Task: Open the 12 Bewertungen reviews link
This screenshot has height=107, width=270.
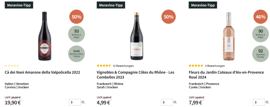Action: click(123, 66)
